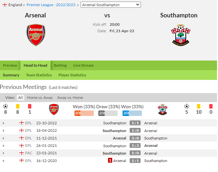Expand the 23-10-2022 match row
Viewport: 218px width, 172px height.
coord(4,123)
